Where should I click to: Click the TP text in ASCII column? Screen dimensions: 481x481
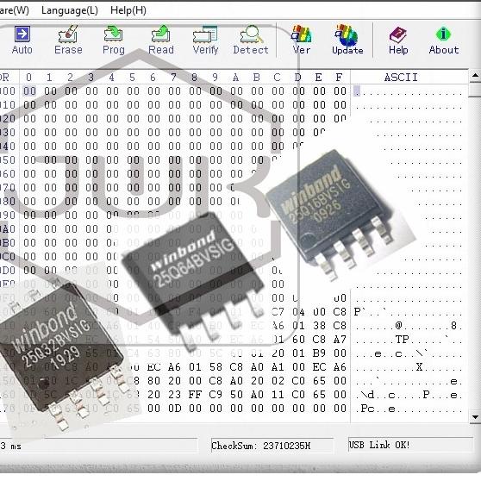tap(402, 340)
